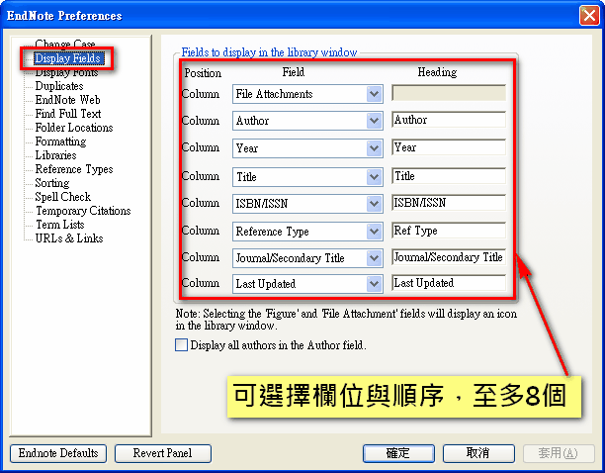This screenshot has height=473, width=605.
Task: Select Libraries in preferences list
Action: (55, 155)
